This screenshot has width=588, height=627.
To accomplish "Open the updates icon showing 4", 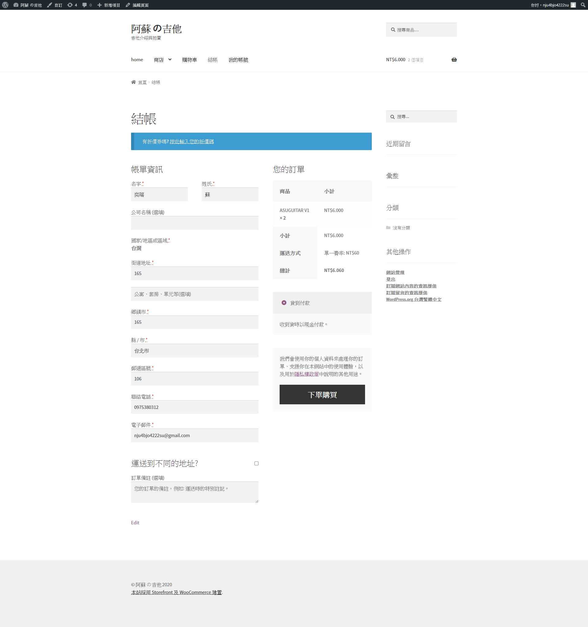I will click(70, 5).
